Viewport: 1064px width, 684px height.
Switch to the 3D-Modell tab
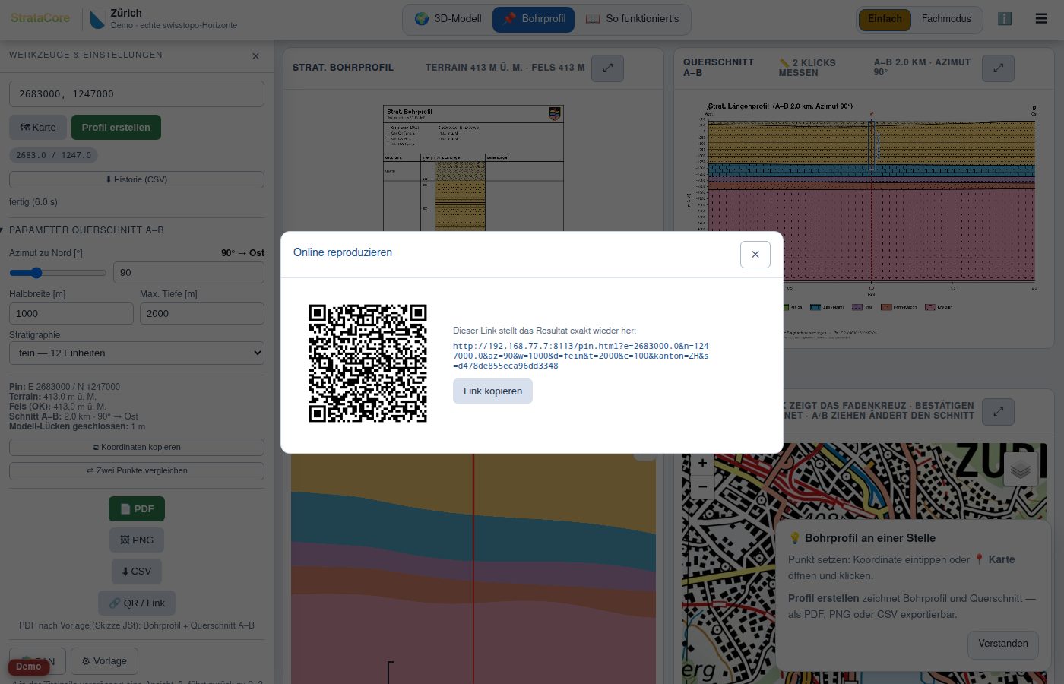[x=448, y=19]
